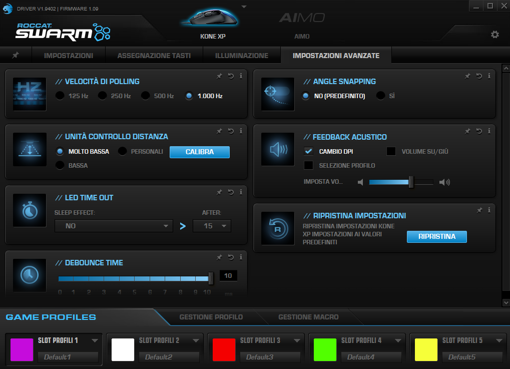
Task: Click the mute speaker icon by the volume slider
Action: tap(360, 182)
